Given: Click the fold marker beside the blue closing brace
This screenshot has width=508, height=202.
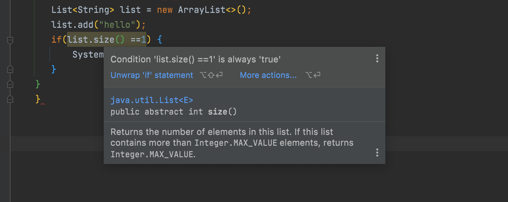Looking at the screenshot, I should (x=10, y=69).
